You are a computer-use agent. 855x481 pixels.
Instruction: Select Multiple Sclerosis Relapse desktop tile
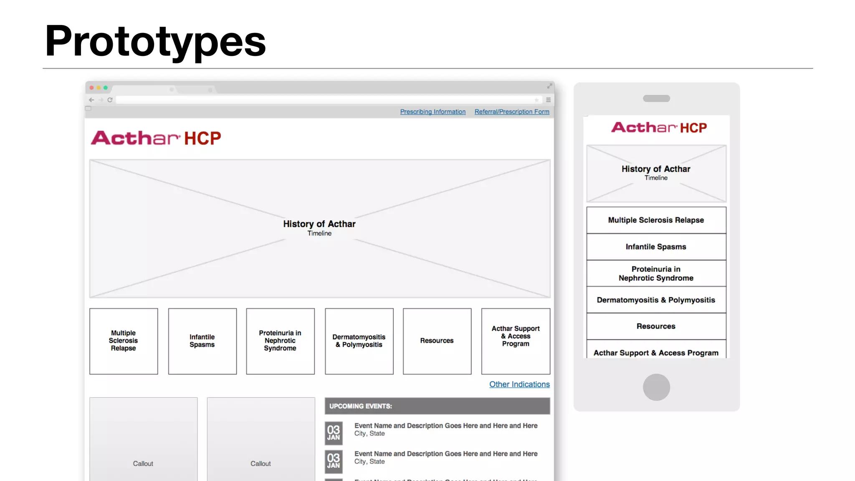(124, 341)
